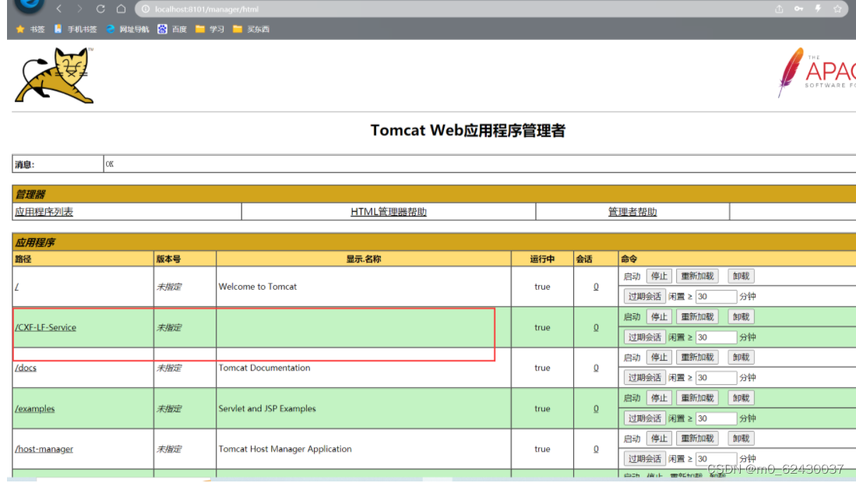This screenshot has height=483, width=856.
Task: Click 停止 for the /docs application
Action: tap(659, 357)
